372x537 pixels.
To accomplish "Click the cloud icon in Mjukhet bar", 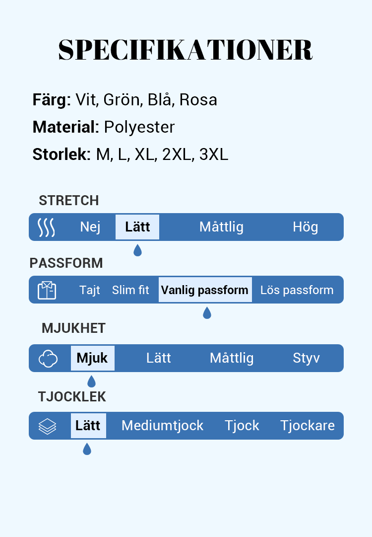I will pos(48,358).
